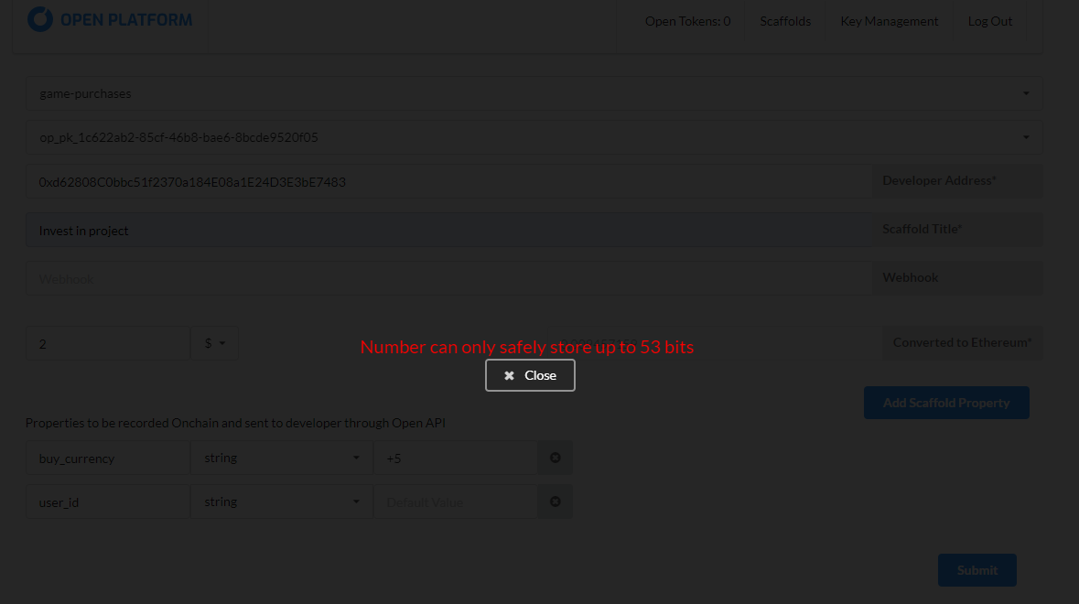Go to the Scaffolds page

(785, 20)
